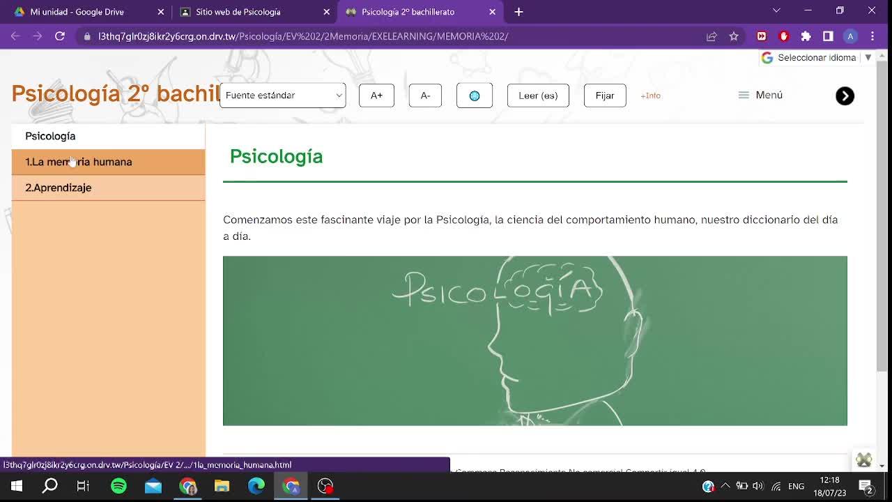Open Chrome's tab search chevron
The height and width of the screenshot is (502, 892).
click(776, 10)
